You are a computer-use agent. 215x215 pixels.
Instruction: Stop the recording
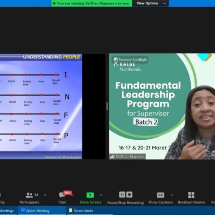(x=129, y=194)
